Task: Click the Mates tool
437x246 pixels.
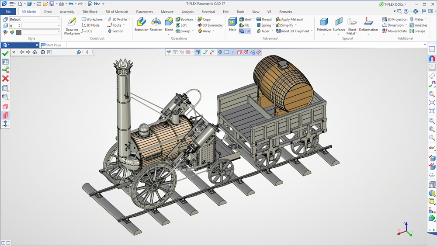Action: [x=416, y=19]
